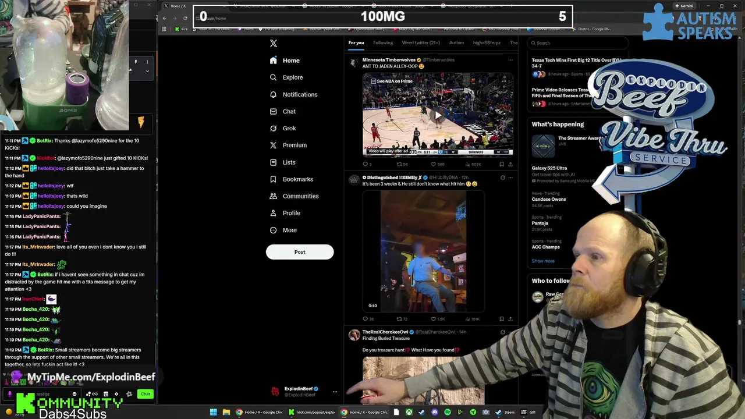Click Grok icon on TheRealCherokeeOwl post
Image resolution: width=745 pixels, height=419 pixels.
coord(503,332)
